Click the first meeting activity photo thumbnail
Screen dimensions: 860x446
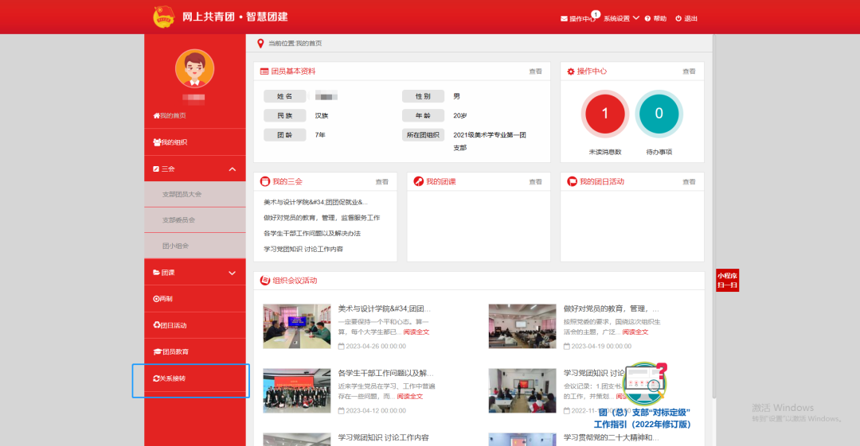pyautogui.click(x=296, y=326)
